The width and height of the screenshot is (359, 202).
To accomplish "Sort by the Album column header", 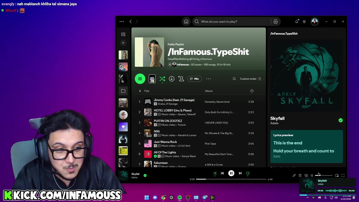I will click(x=209, y=91).
